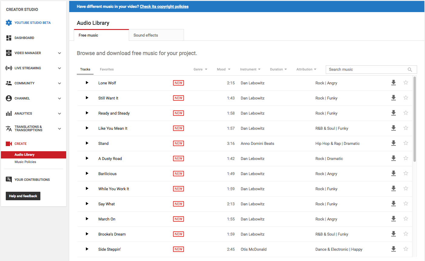Image resolution: width=425 pixels, height=261 pixels.
Task: Expand Translations & Transcriptions chevron
Action: (59, 129)
